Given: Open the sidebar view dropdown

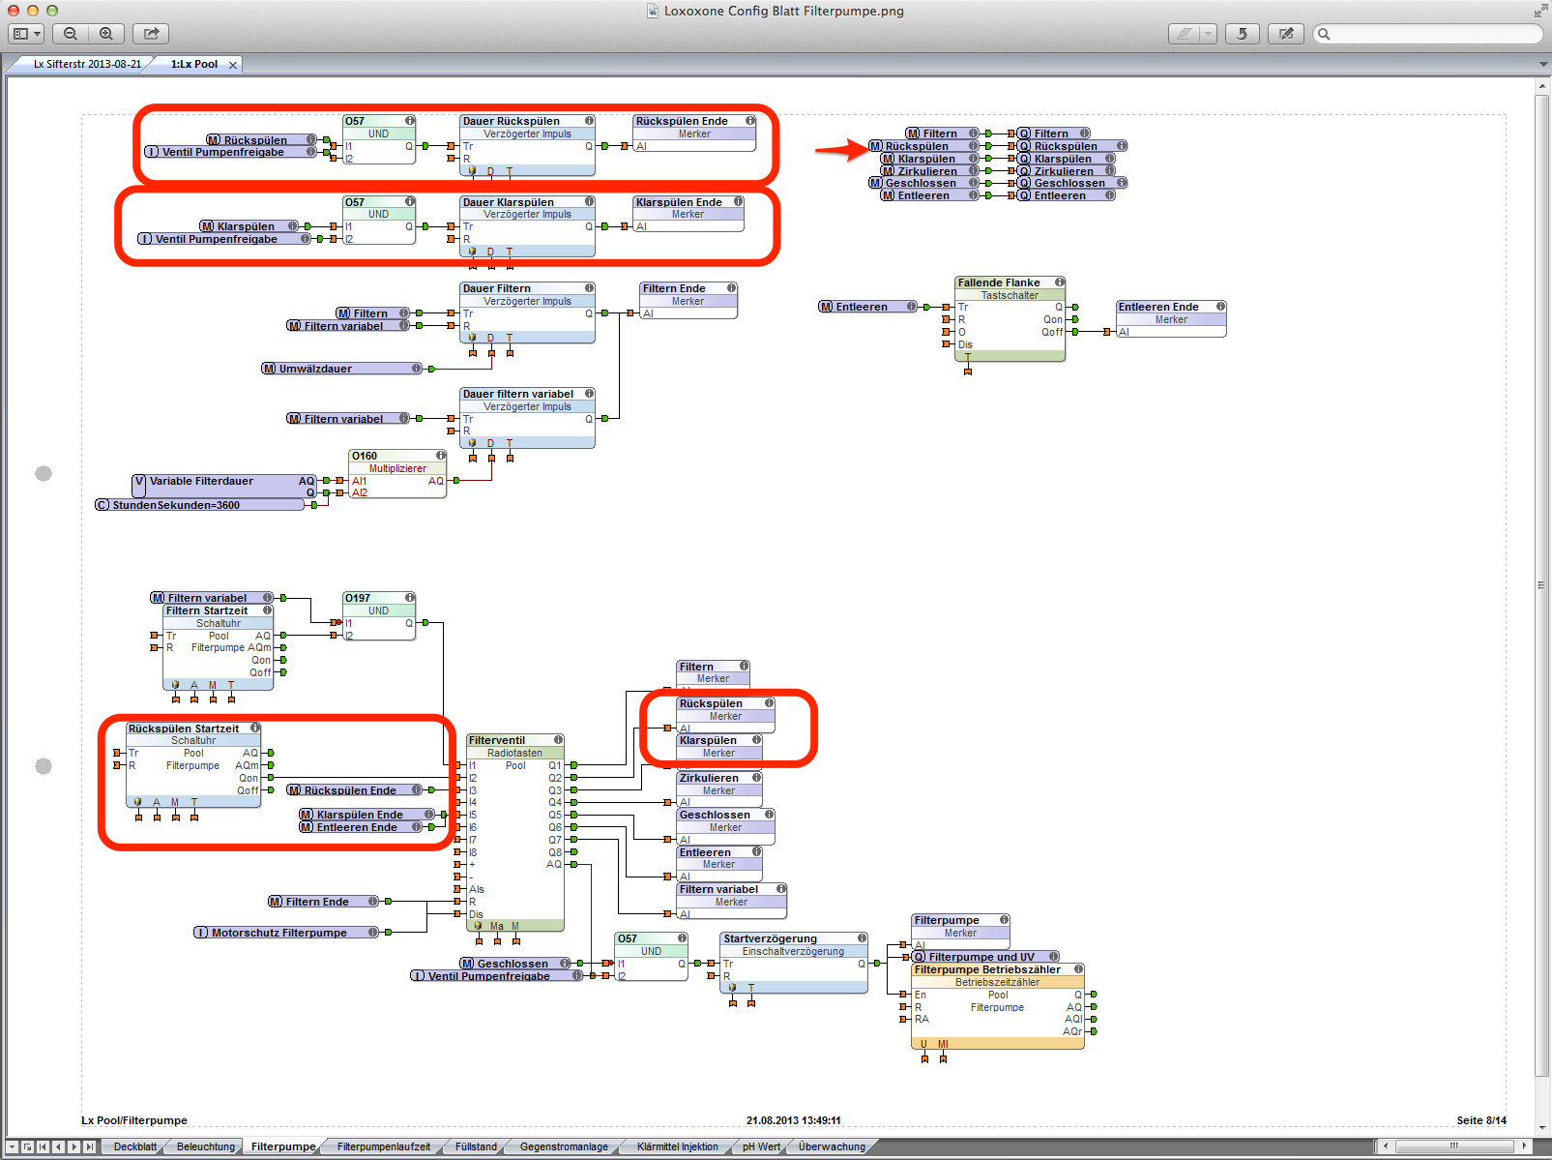Looking at the screenshot, I should 26,34.
